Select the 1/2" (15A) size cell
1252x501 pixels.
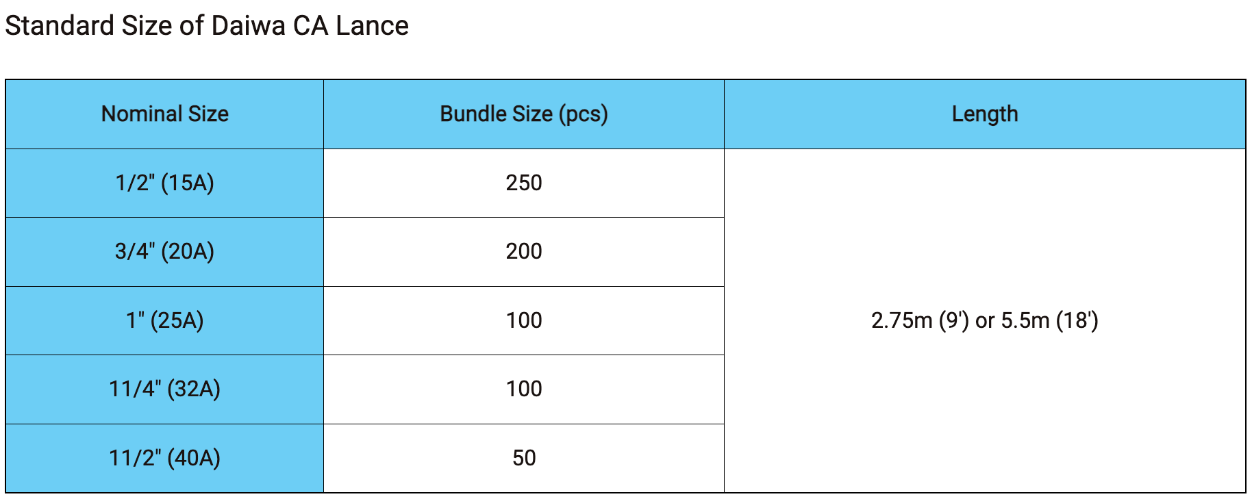pyautogui.click(x=165, y=183)
